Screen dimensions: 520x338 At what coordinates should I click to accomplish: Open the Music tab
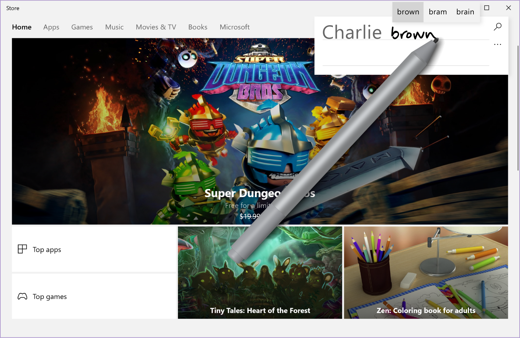114,27
